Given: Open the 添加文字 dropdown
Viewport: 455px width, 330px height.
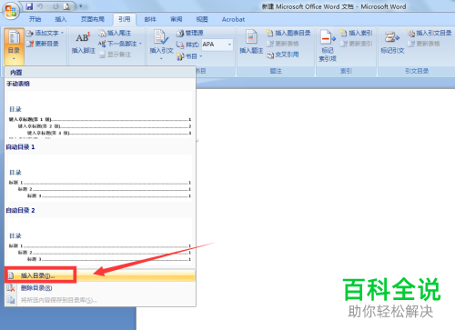Looking at the screenshot, I should click(45, 33).
